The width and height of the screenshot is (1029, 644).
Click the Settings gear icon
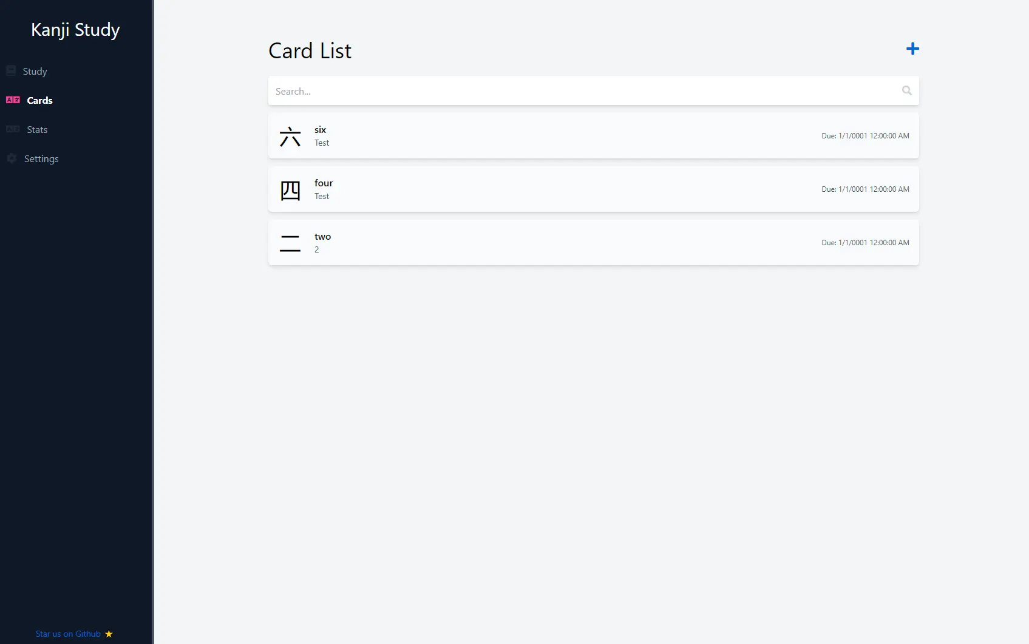[x=12, y=158]
